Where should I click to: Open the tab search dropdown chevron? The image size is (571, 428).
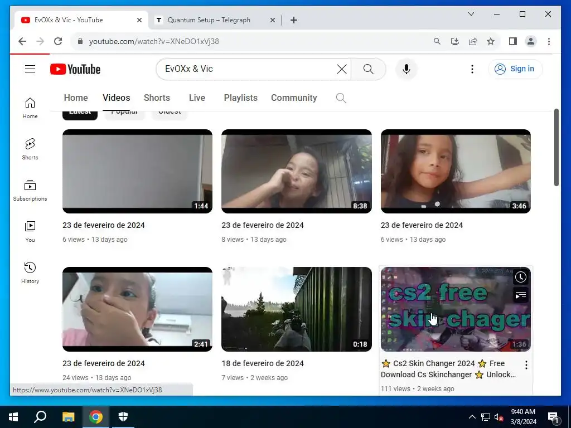click(x=471, y=14)
